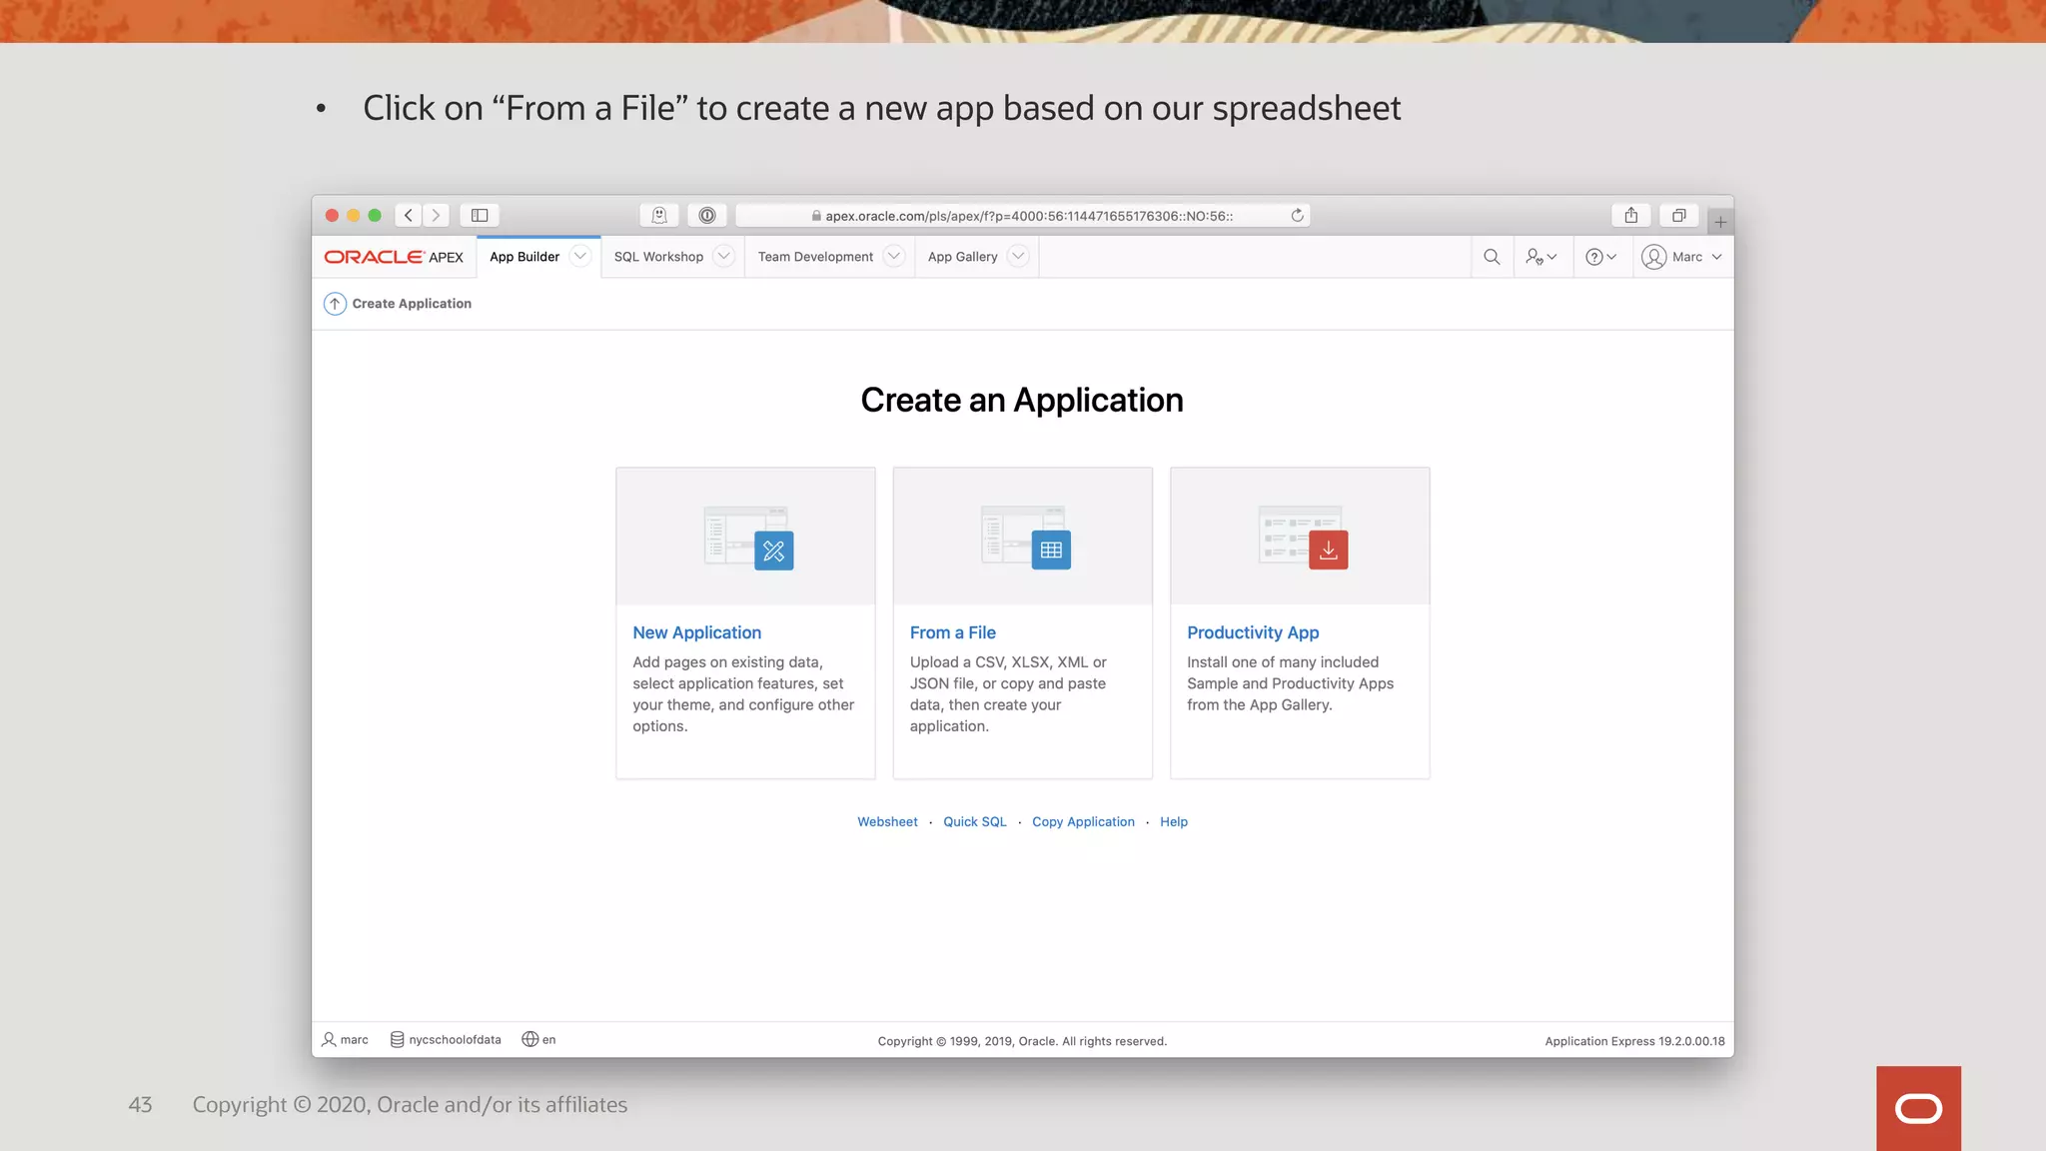2046x1151 pixels.
Task: Click the apex.oracle.com address bar
Action: click(x=1023, y=216)
